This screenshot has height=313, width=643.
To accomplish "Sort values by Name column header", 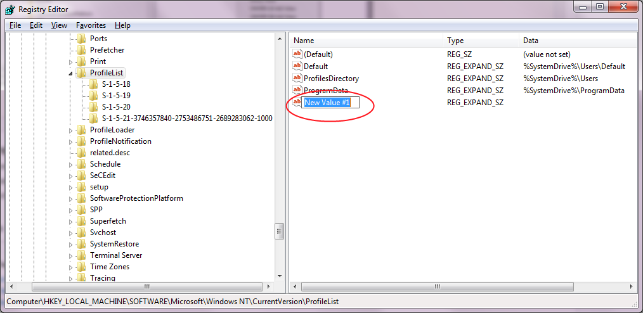I will (x=366, y=41).
